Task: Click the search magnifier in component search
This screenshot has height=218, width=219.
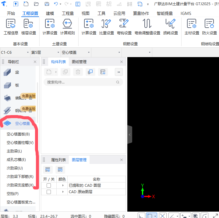Action: pyautogui.click(x=118, y=82)
